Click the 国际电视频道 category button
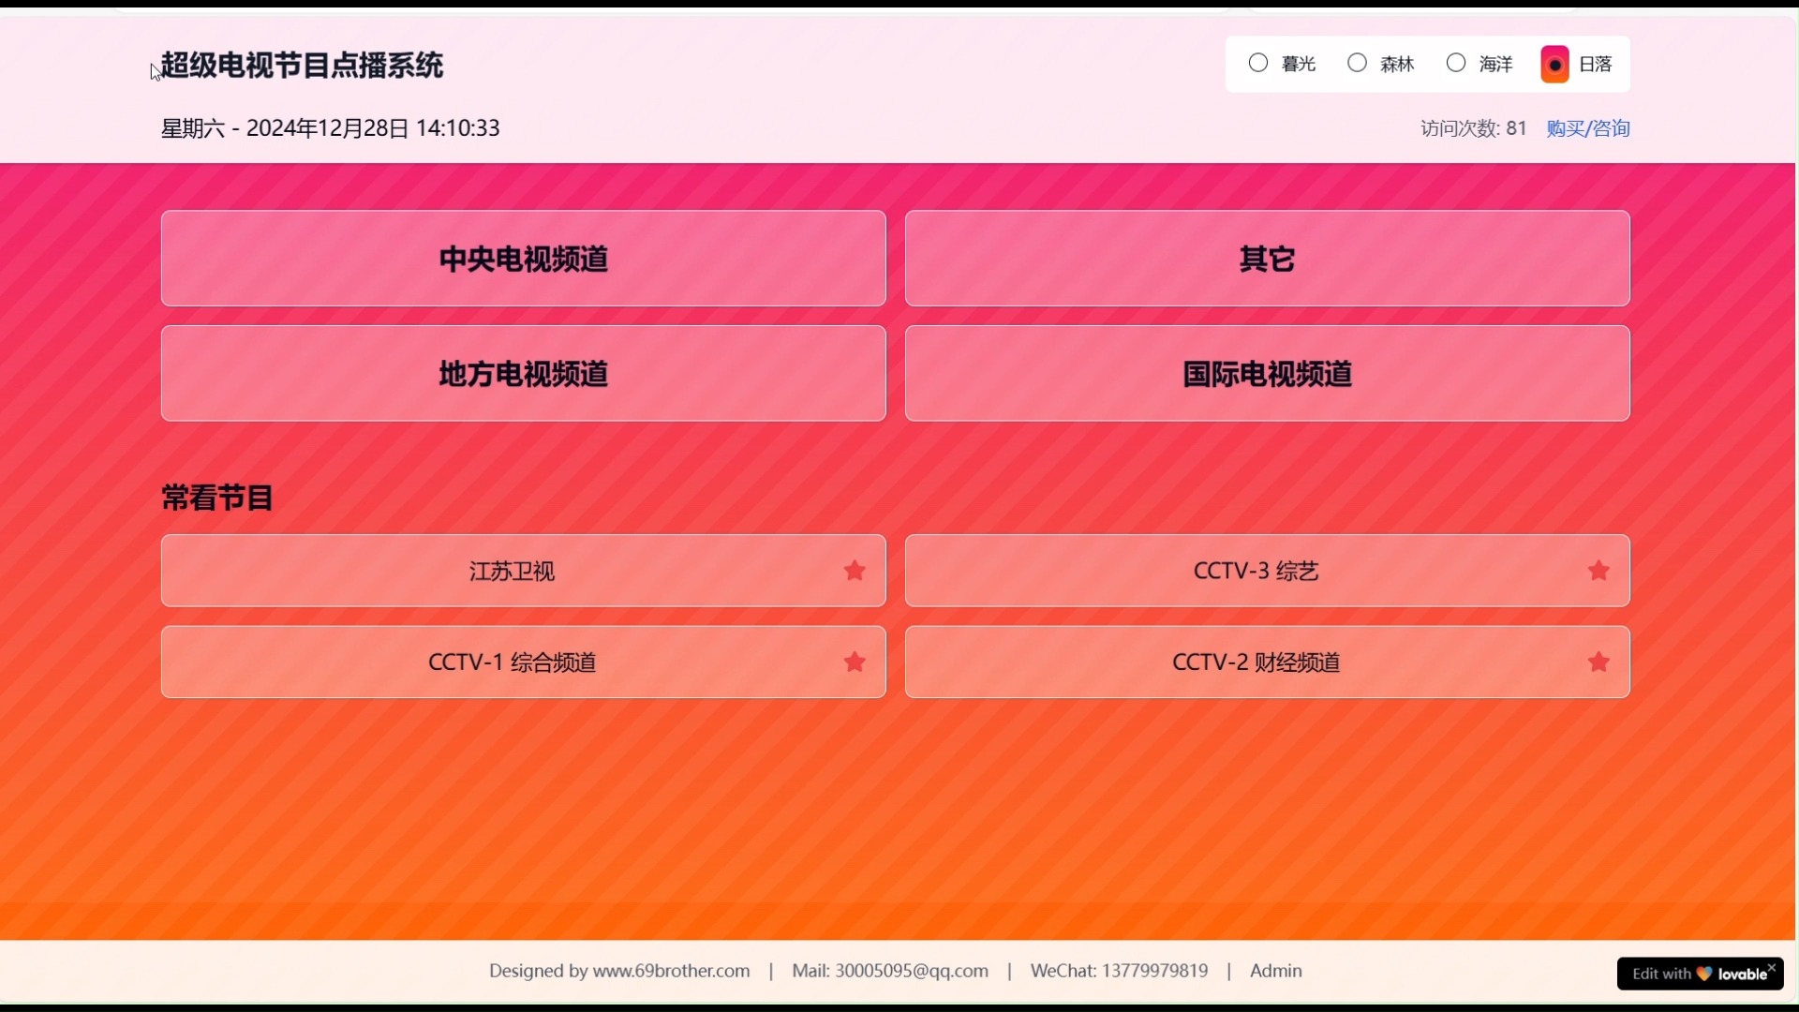Screen dimensions: 1799x1012 (1267, 373)
